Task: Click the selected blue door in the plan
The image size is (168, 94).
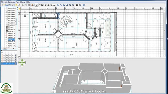Action: [58, 16]
